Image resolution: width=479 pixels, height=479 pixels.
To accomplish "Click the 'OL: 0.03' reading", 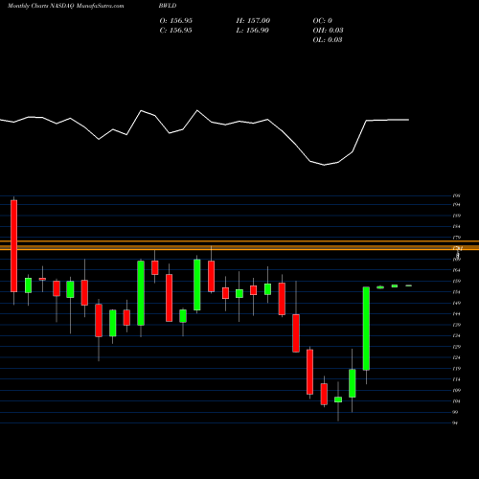I will point(328,39).
